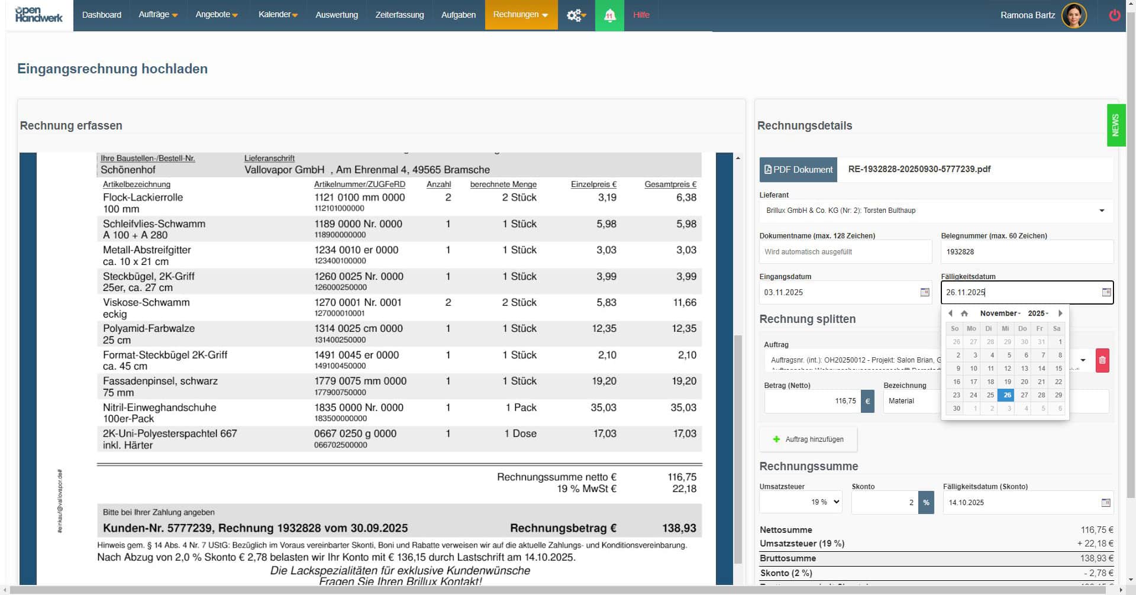Open calendar icon for Eingangsdatum field
1136x595 pixels.
pyautogui.click(x=925, y=292)
